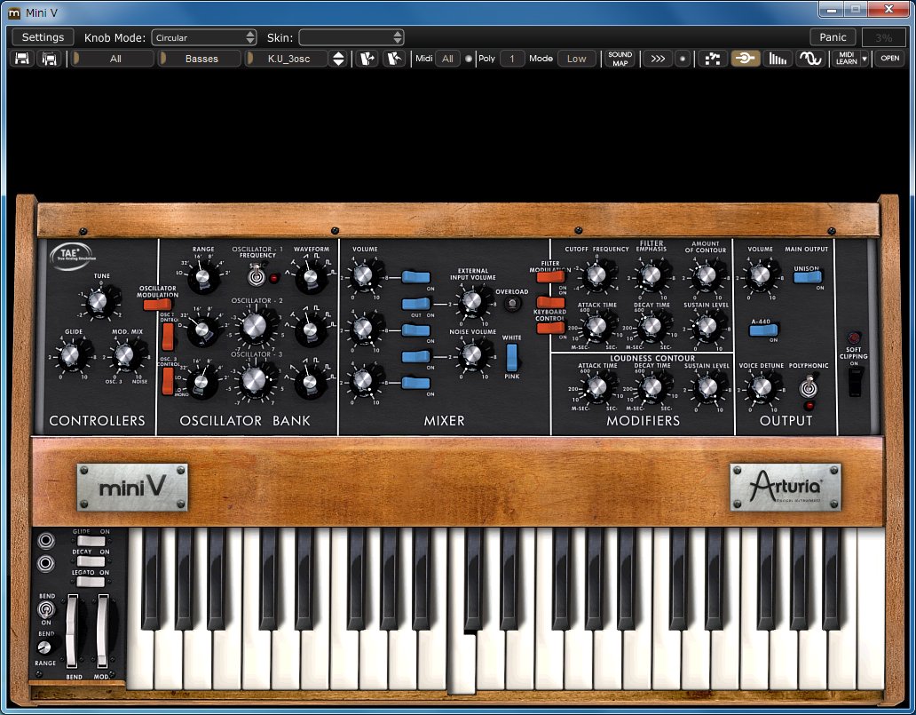Click the Oscillator 1 Range knob
The height and width of the screenshot is (715, 916).
[x=202, y=276]
